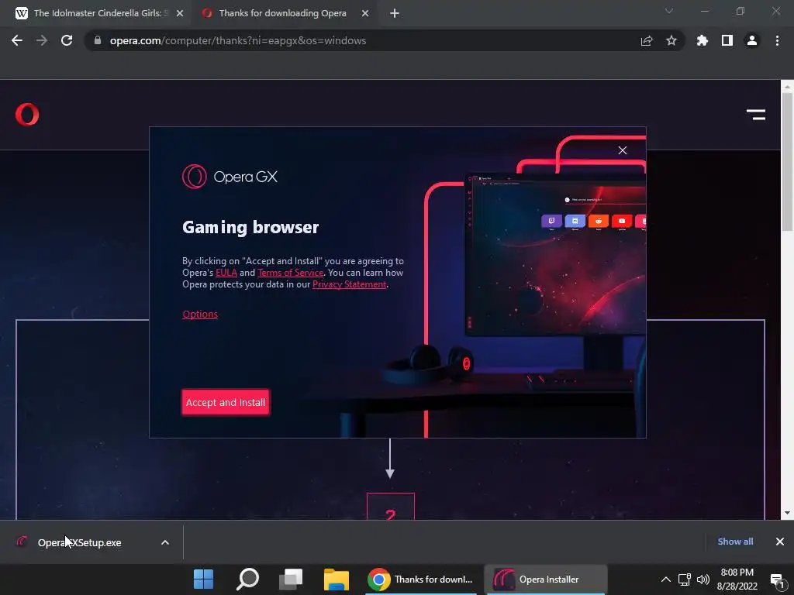Expand the tab search dropdown chevron
794x595 pixels.
click(669, 11)
